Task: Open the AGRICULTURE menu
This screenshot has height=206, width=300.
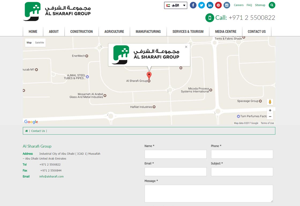Action: coord(114,32)
